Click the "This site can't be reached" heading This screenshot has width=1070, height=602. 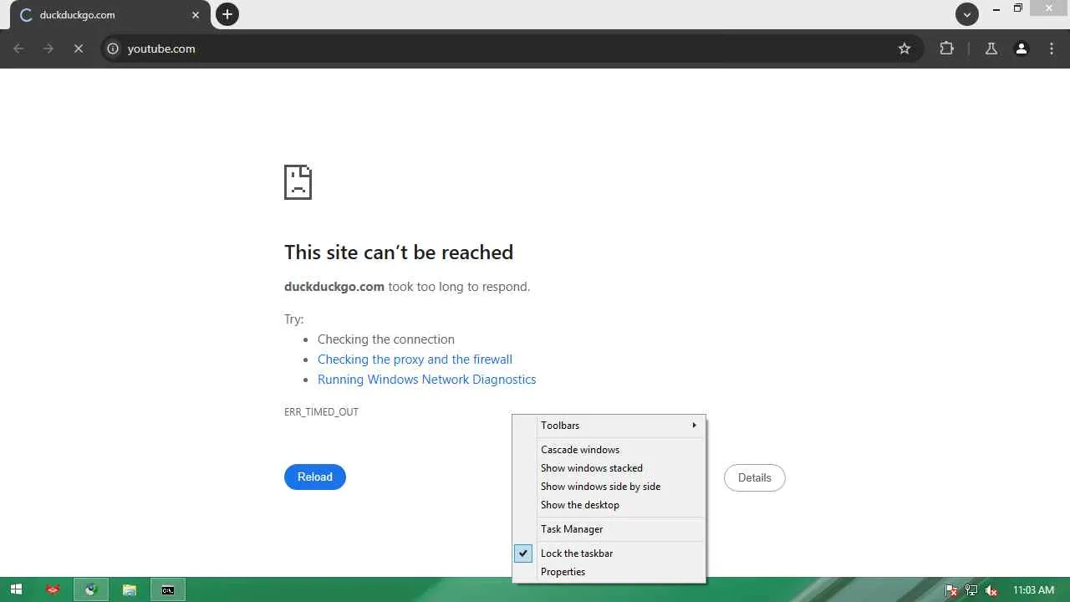point(399,253)
